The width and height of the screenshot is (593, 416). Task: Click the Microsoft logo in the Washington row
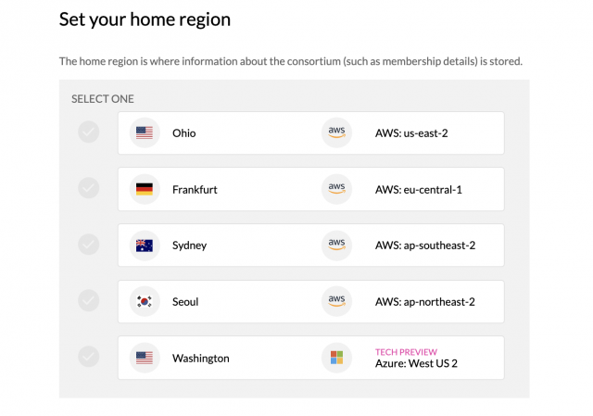(x=336, y=358)
